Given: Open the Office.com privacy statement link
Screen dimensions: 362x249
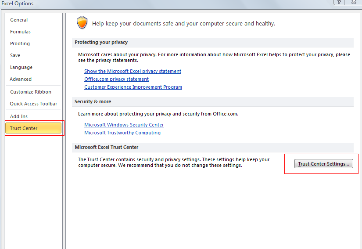Looking at the screenshot, I should pos(116,79).
